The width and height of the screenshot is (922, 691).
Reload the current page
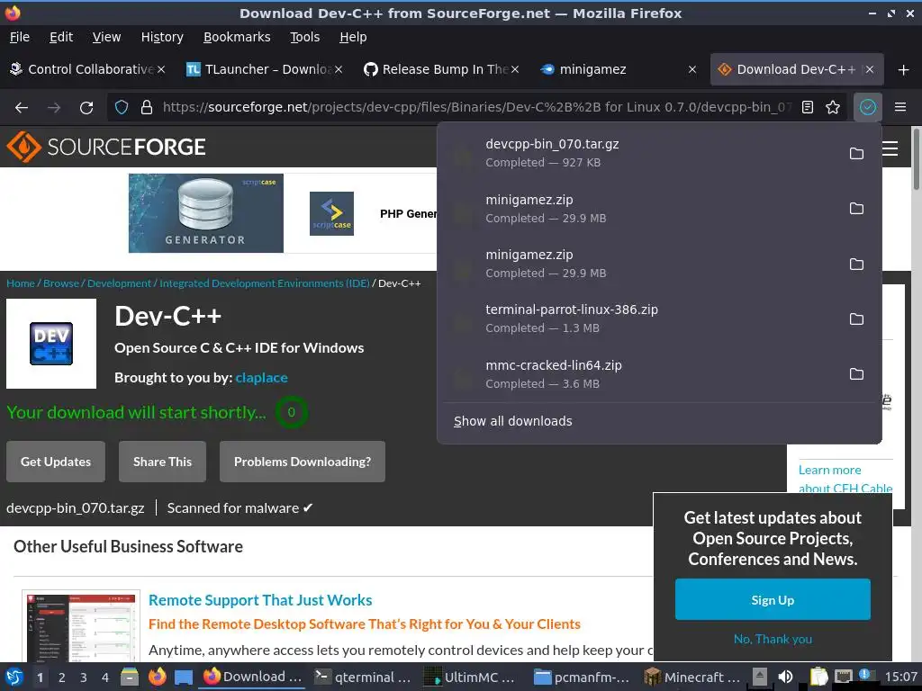(x=86, y=108)
